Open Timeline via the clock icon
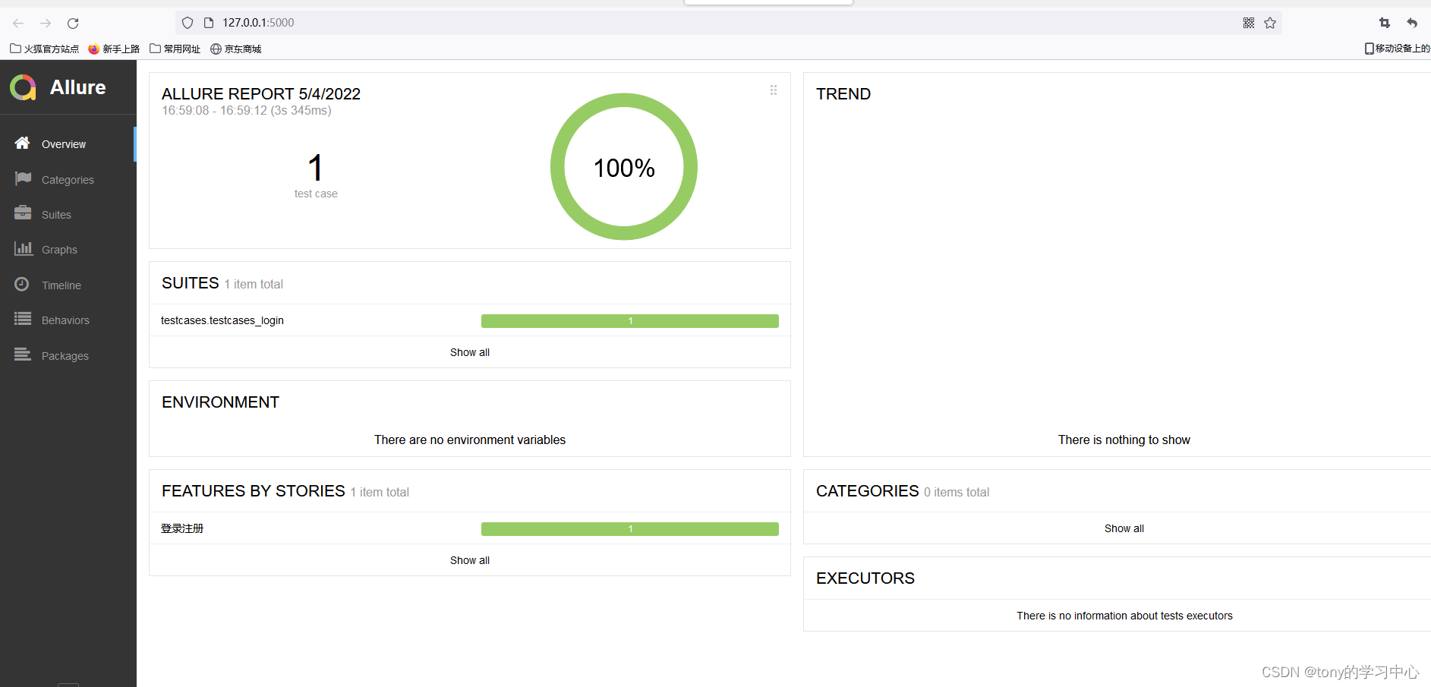This screenshot has height=687, width=1431. pos(23,284)
